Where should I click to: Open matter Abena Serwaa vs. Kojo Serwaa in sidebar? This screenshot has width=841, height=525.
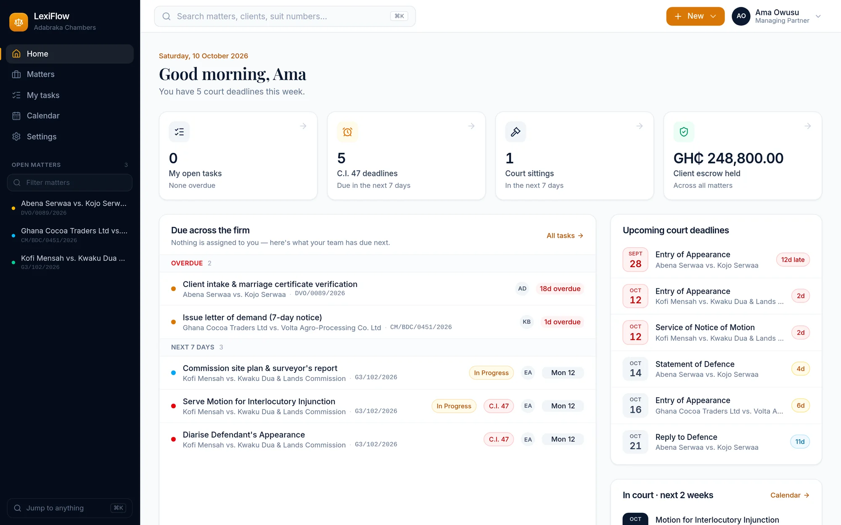(x=70, y=207)
